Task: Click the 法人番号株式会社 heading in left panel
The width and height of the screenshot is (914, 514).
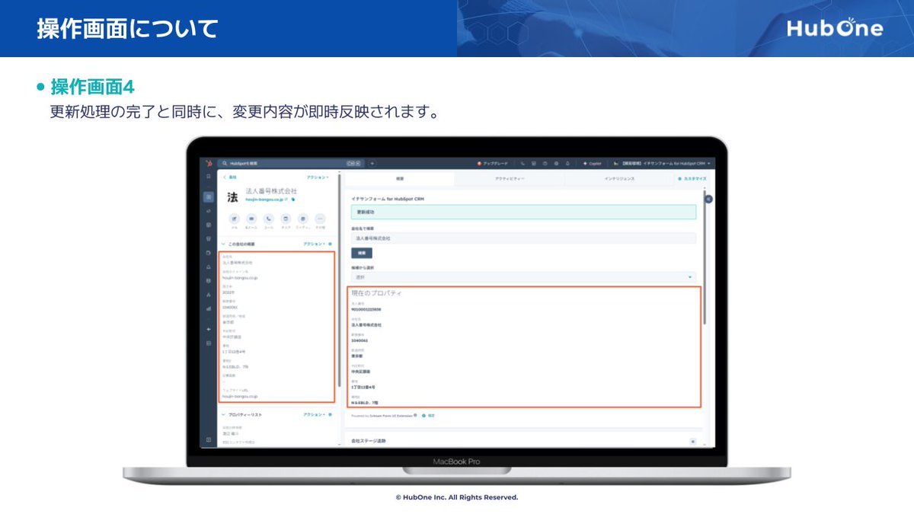Action: point(271,190)
